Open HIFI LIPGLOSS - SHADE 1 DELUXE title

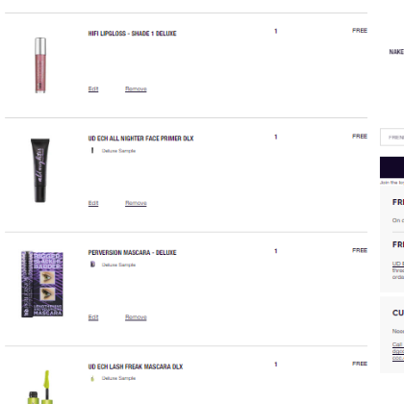coord(132,34)
